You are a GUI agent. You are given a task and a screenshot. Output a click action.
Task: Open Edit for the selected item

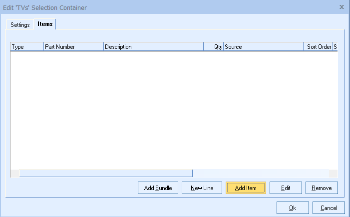286,188
